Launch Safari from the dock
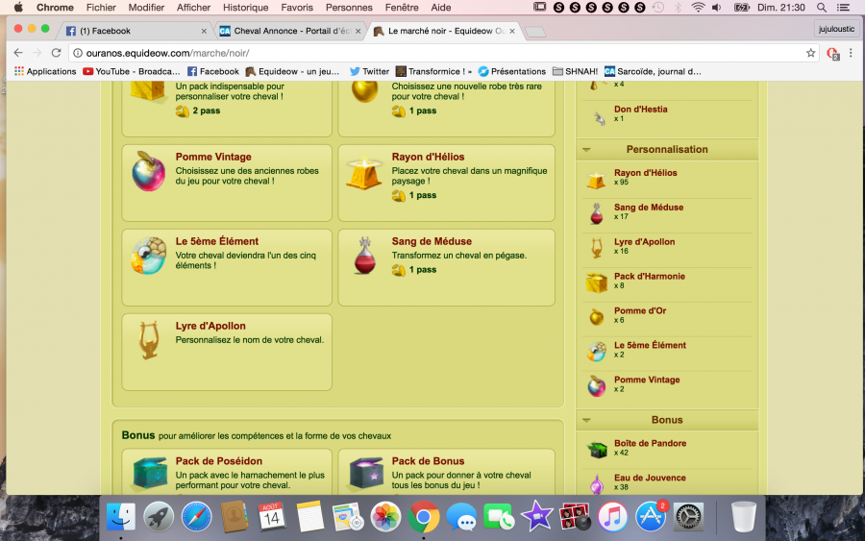Screen dimensions: 865x541 coord(196,517)
